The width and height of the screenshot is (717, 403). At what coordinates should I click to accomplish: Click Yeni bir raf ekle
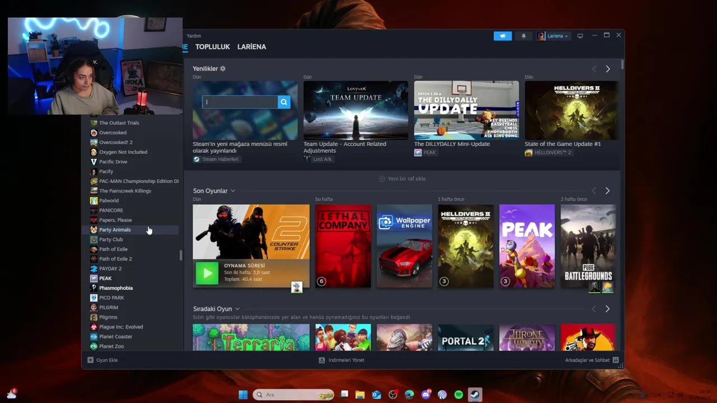[402, 179]
